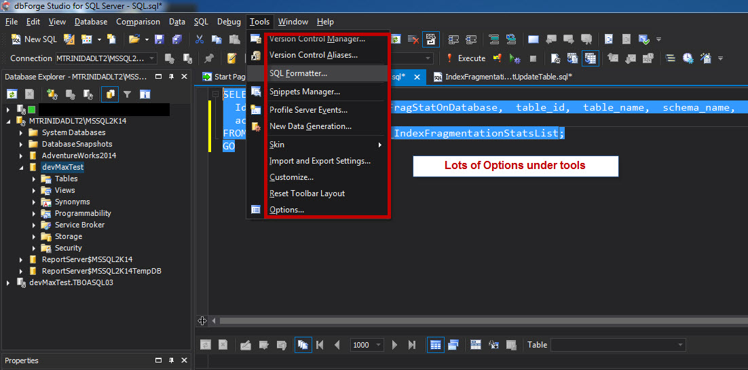The image size is (748, 370).
Task: Open the Debug menu
Action: coord(229,22)
